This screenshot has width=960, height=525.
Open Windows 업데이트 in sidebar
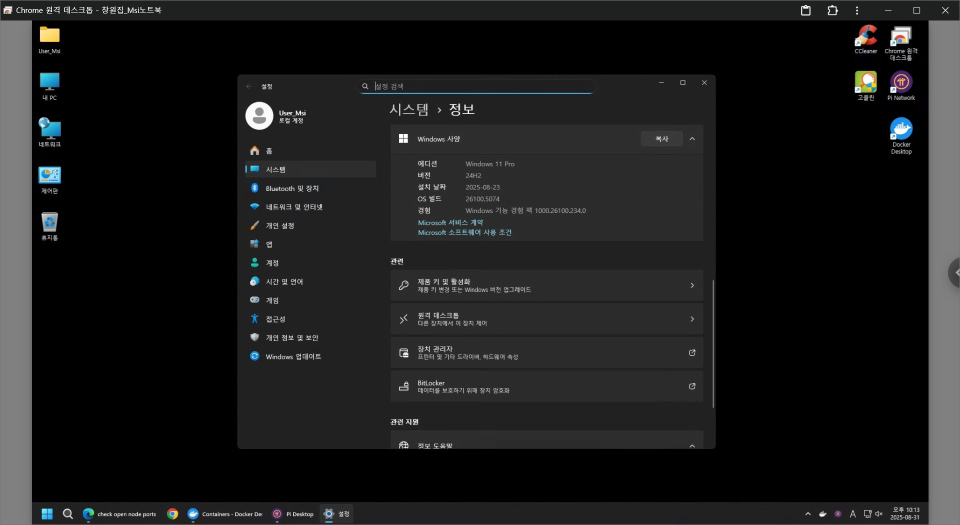coord(310,356)
